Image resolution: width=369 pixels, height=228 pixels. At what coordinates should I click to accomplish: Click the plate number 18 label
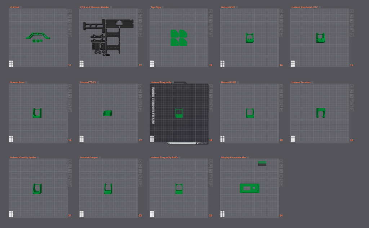(x=210, y=140)
